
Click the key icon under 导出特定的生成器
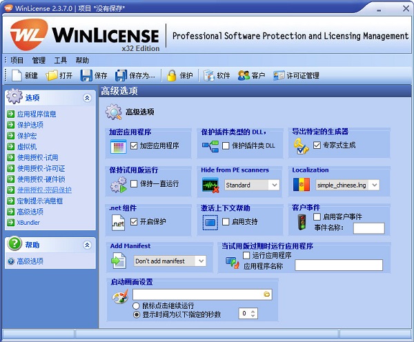[x=301, y=146]
